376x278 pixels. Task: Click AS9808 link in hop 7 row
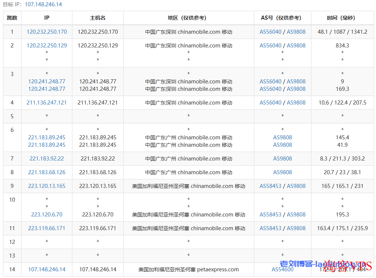click(282, 159)
